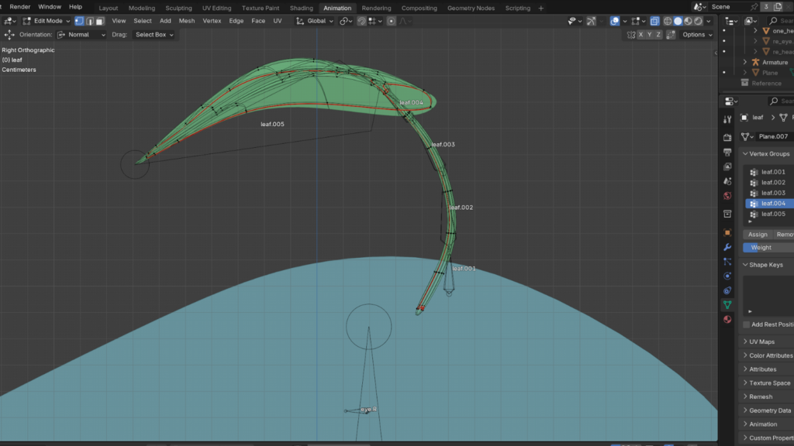
Task: Open the Edit Mode dropdown
Action: point(47,21)
